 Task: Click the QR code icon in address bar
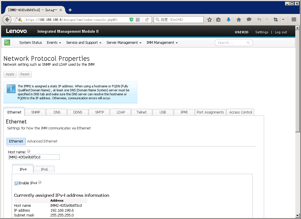pos(138,20)
